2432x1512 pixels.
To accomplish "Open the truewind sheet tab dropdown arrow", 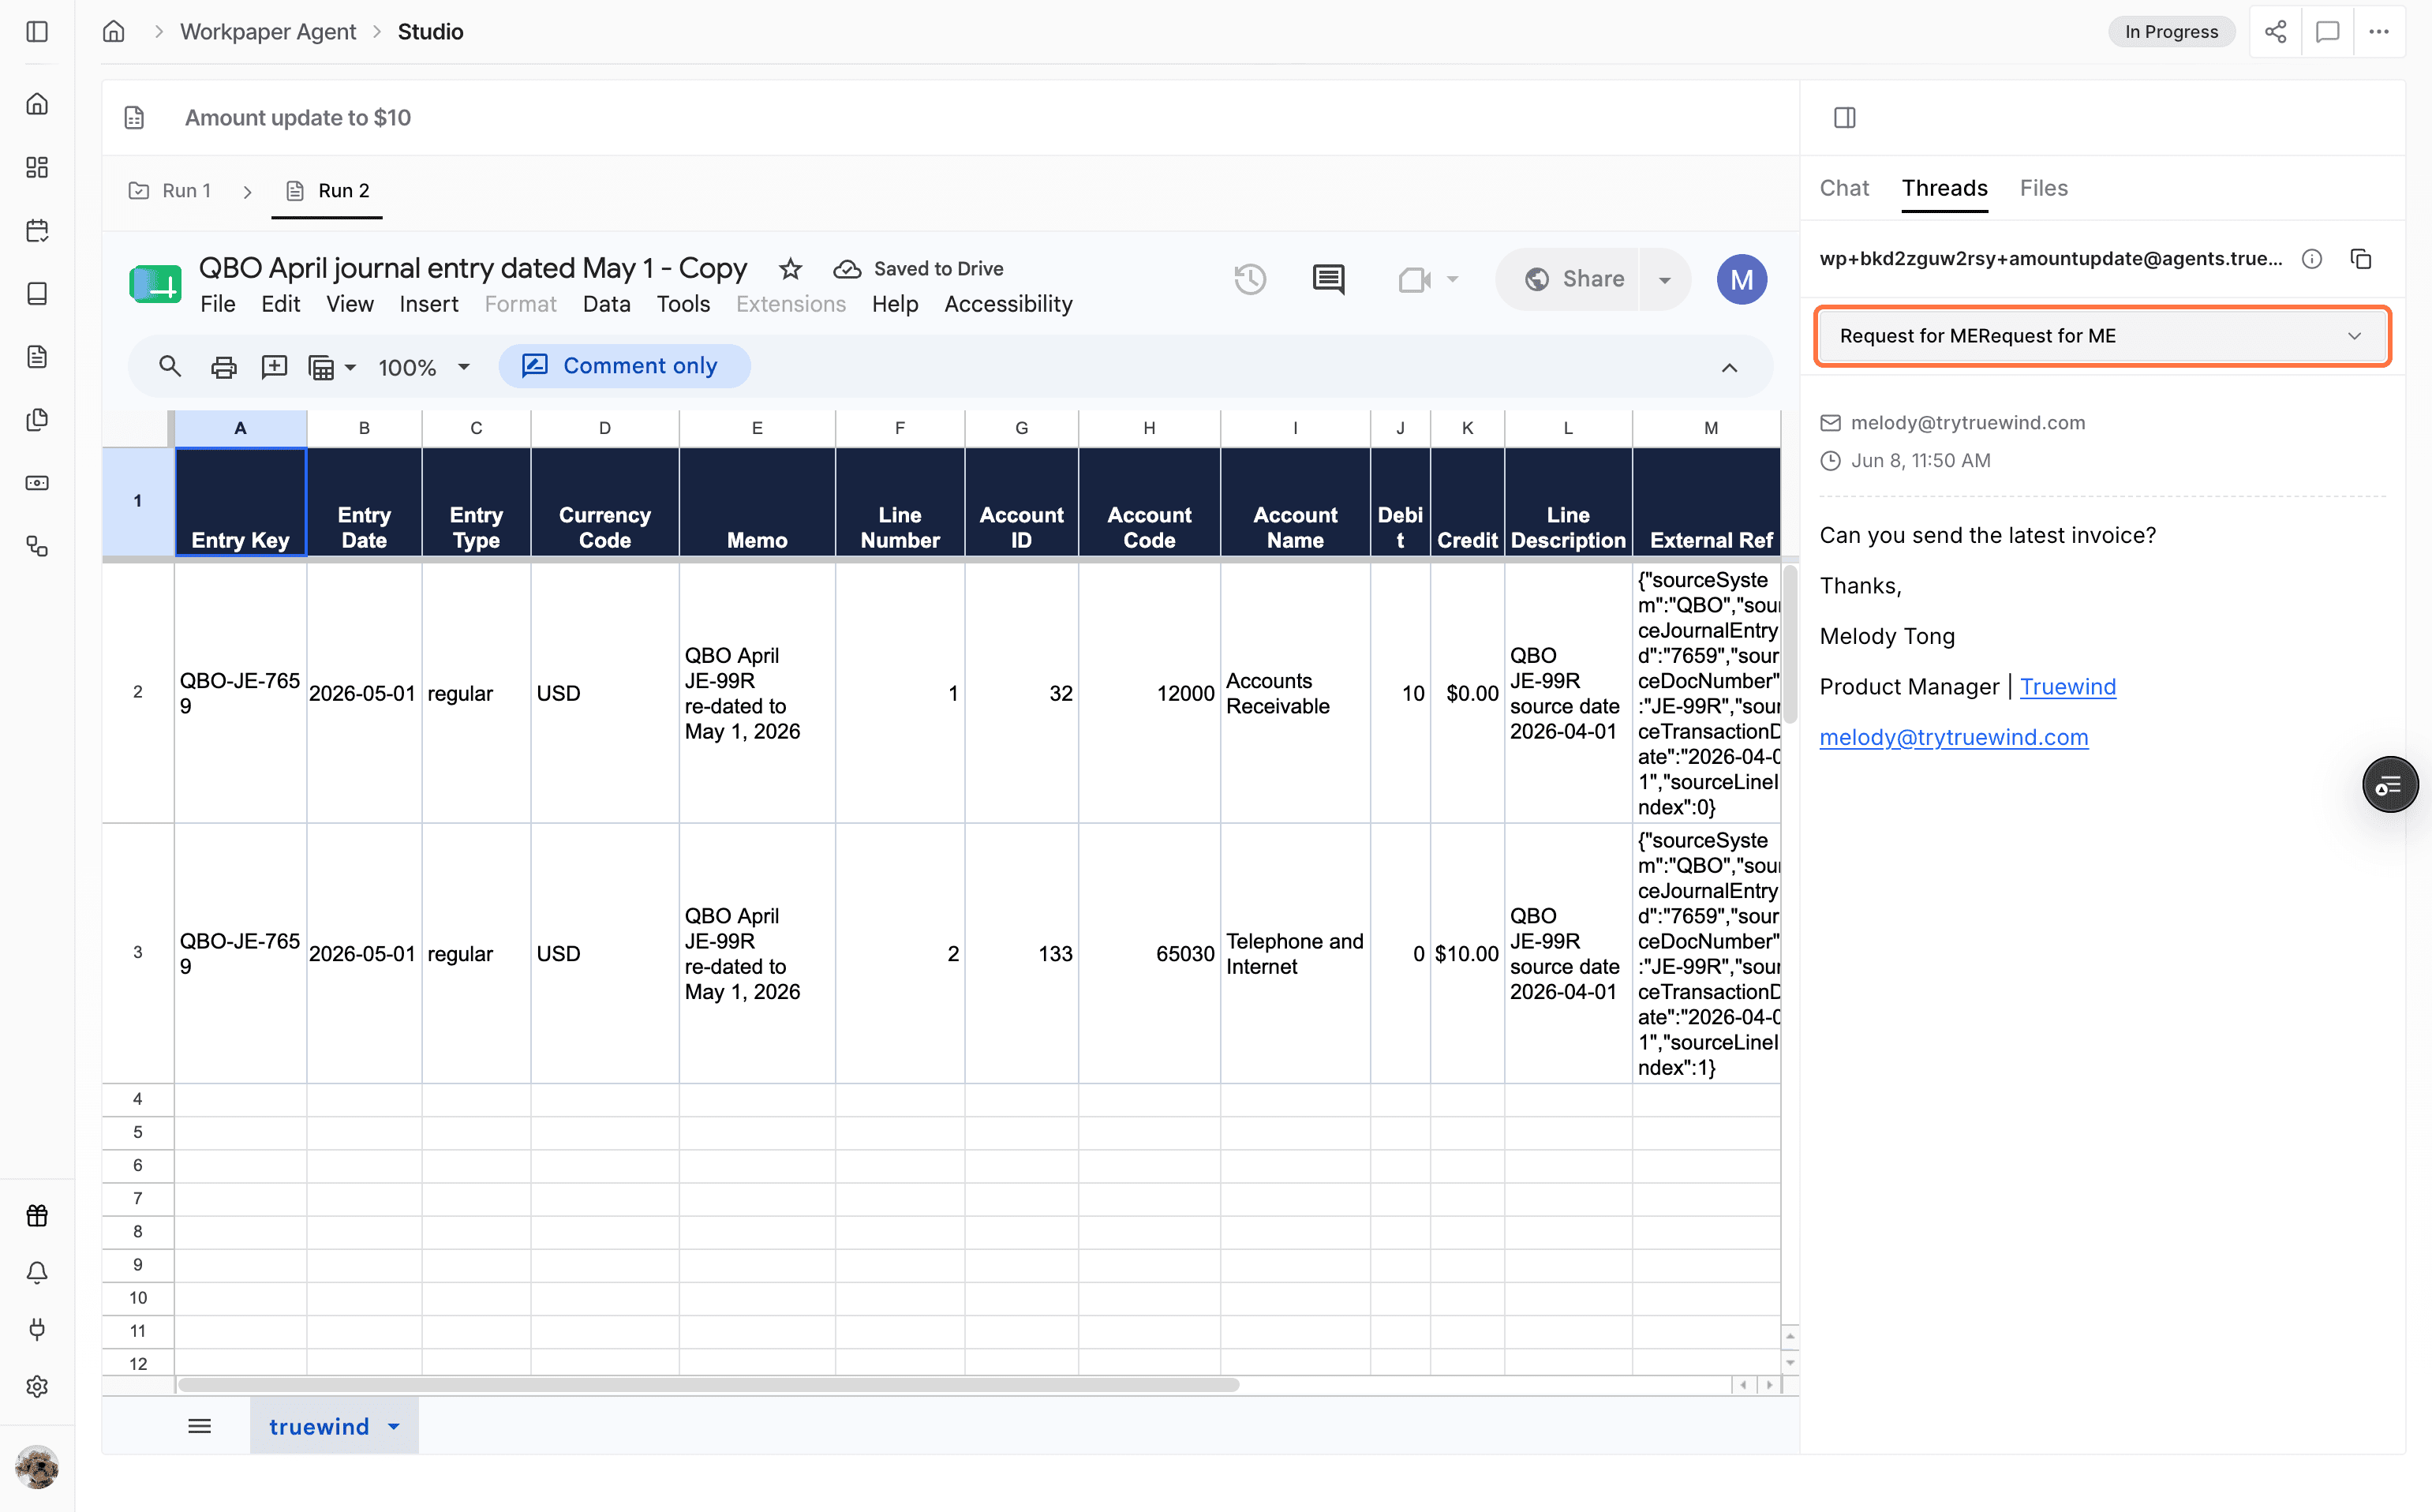I will (394, 1427).
